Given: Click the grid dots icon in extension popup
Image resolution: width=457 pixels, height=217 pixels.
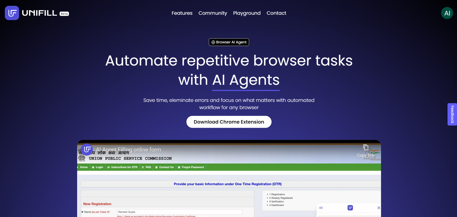Looking at the screenshot, I should point(321,208).
